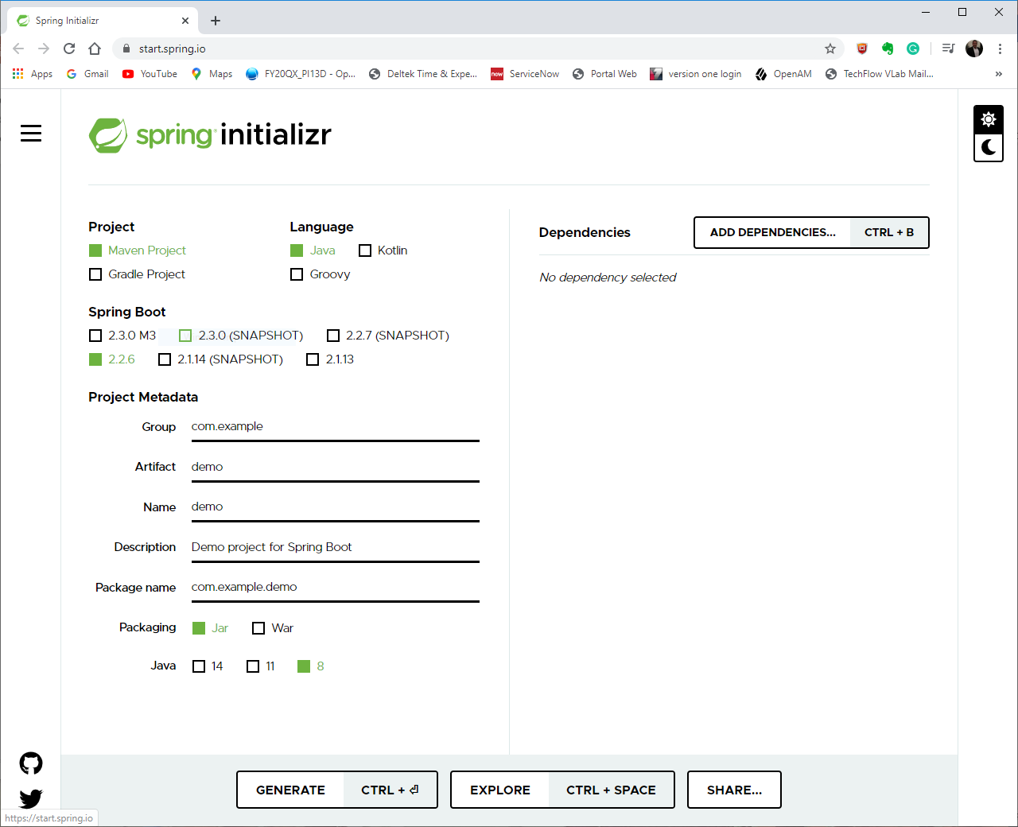Viewport: 1018px width, 827px height.
Task: Click the Share button
Action: pos(734,790)
